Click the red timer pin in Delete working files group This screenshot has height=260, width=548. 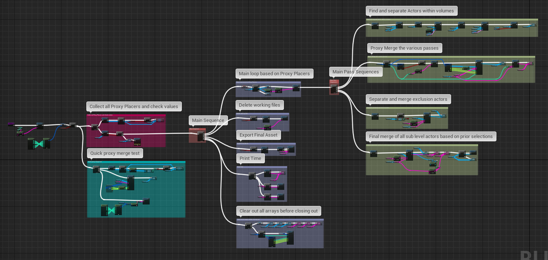point(251,119)
